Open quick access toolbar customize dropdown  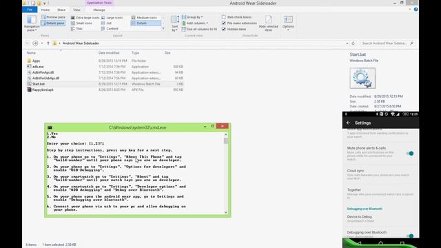click(44, 3)
